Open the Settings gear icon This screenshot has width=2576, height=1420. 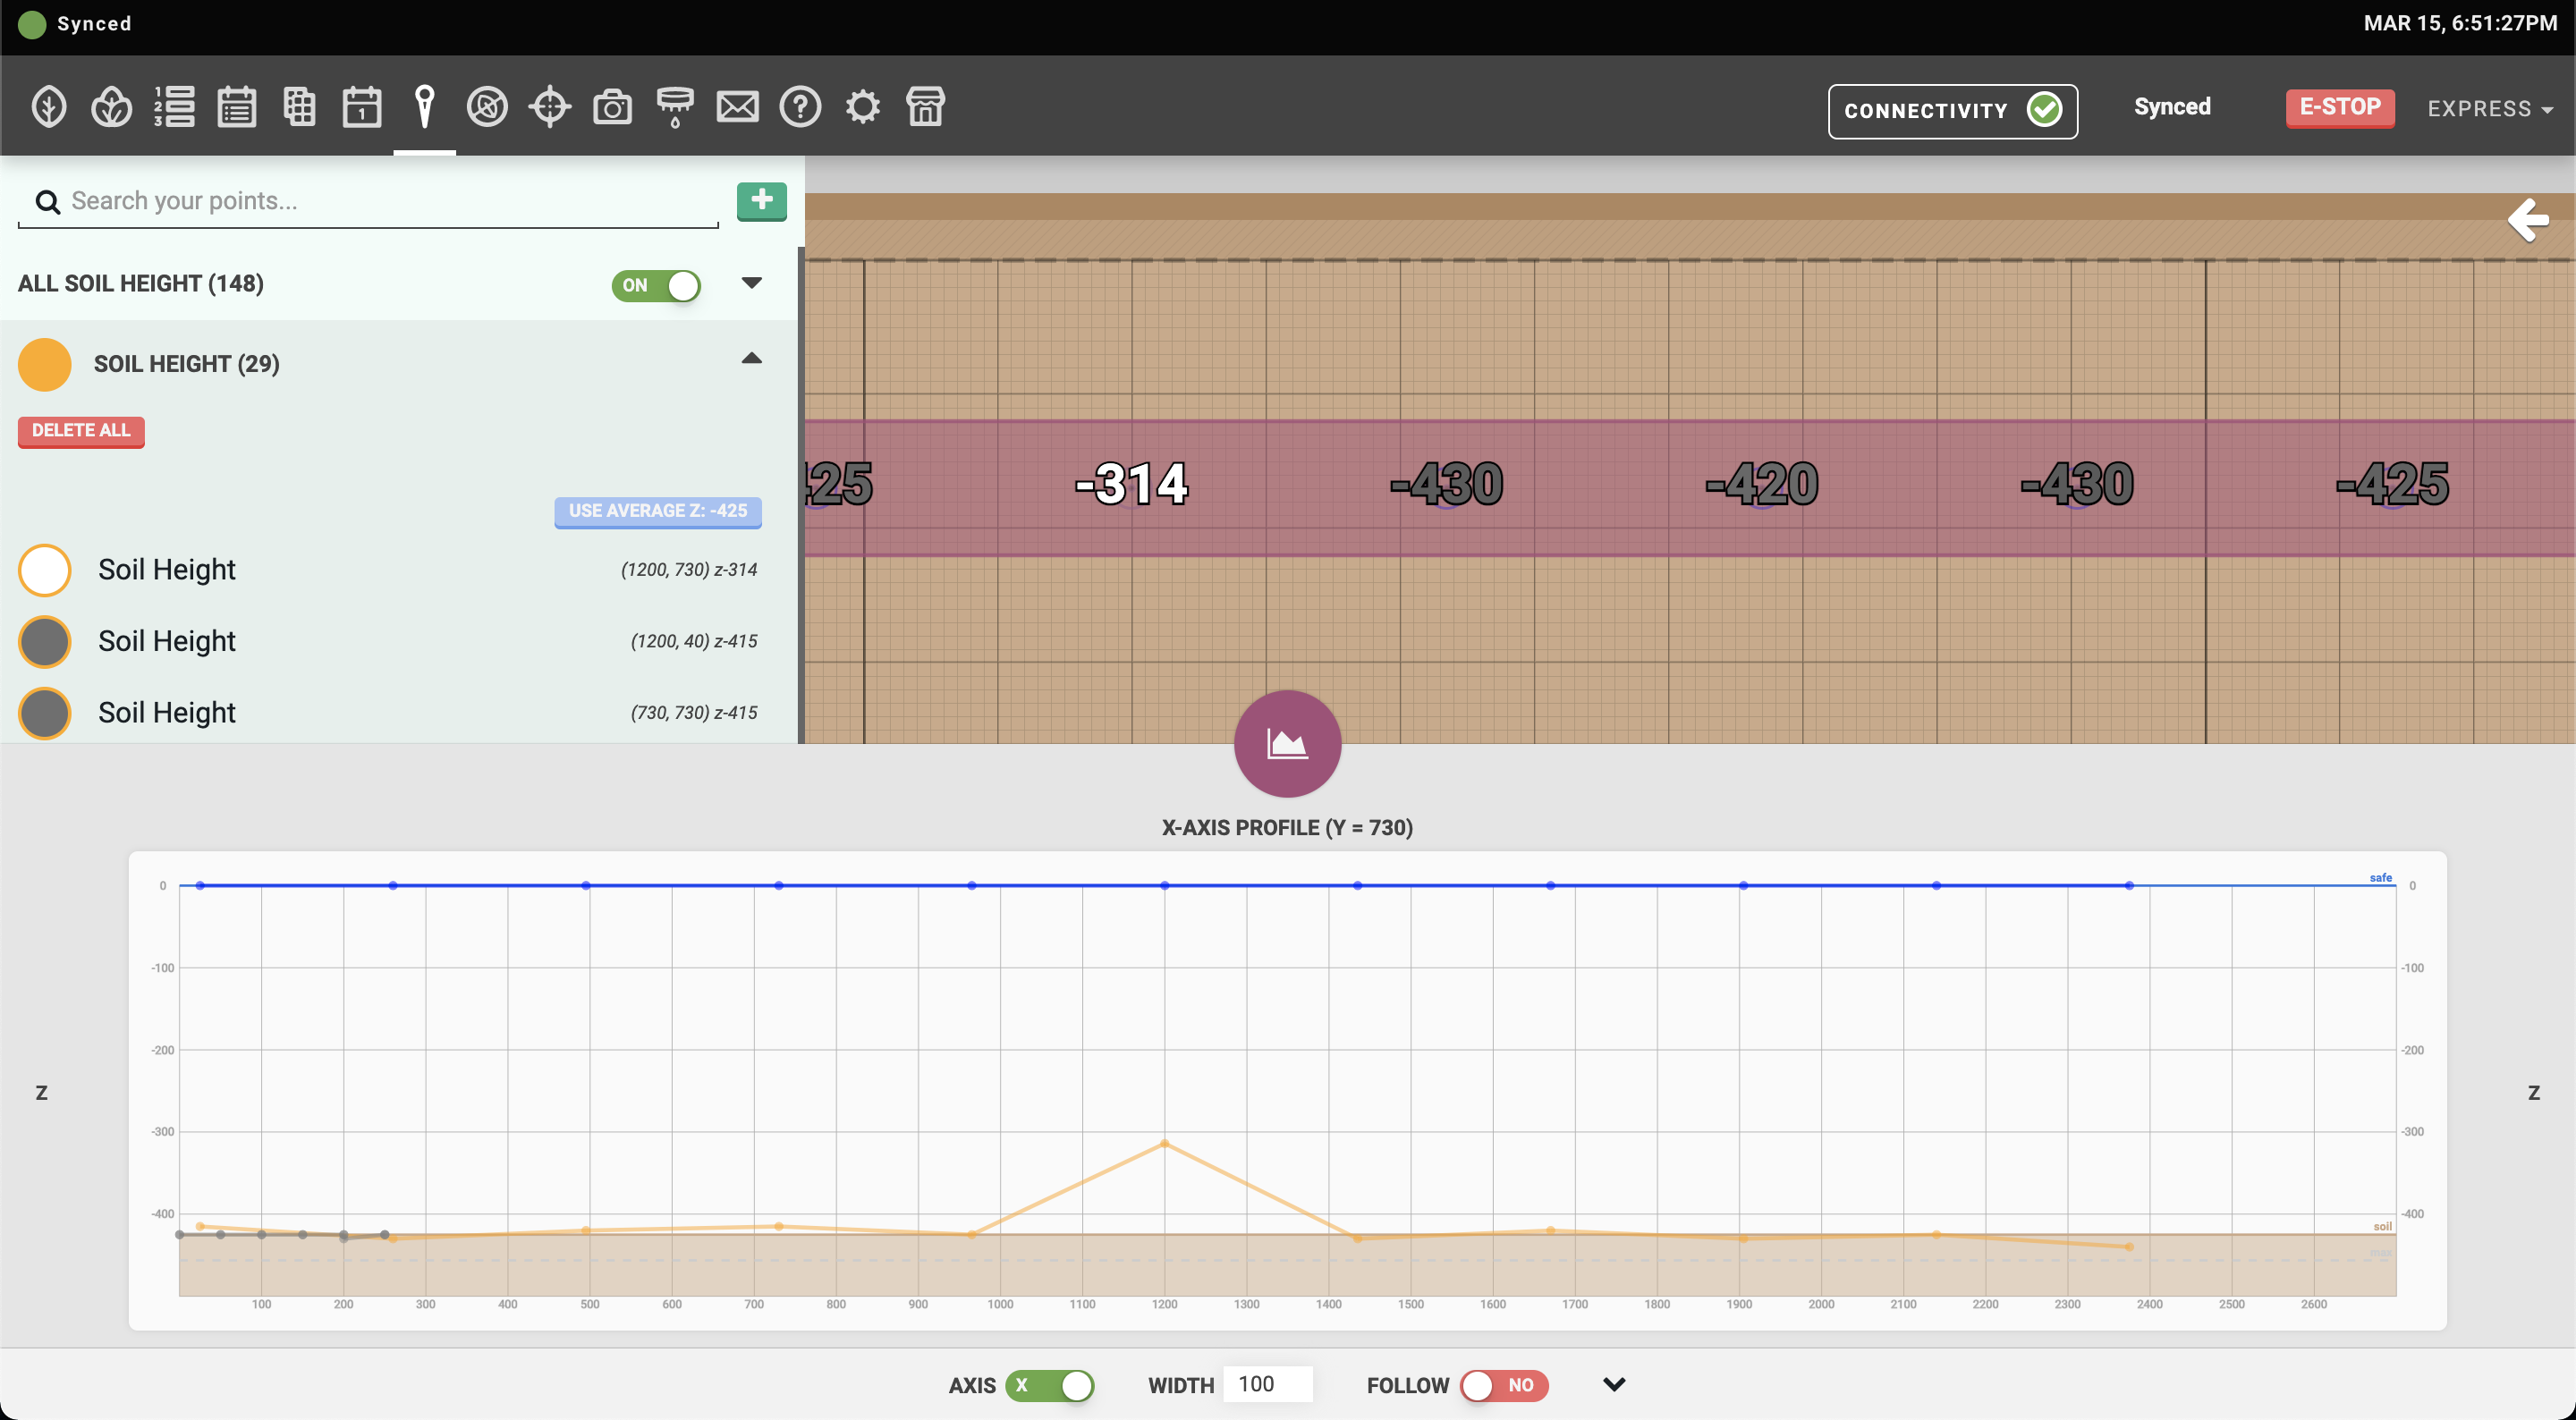(862, 106)
